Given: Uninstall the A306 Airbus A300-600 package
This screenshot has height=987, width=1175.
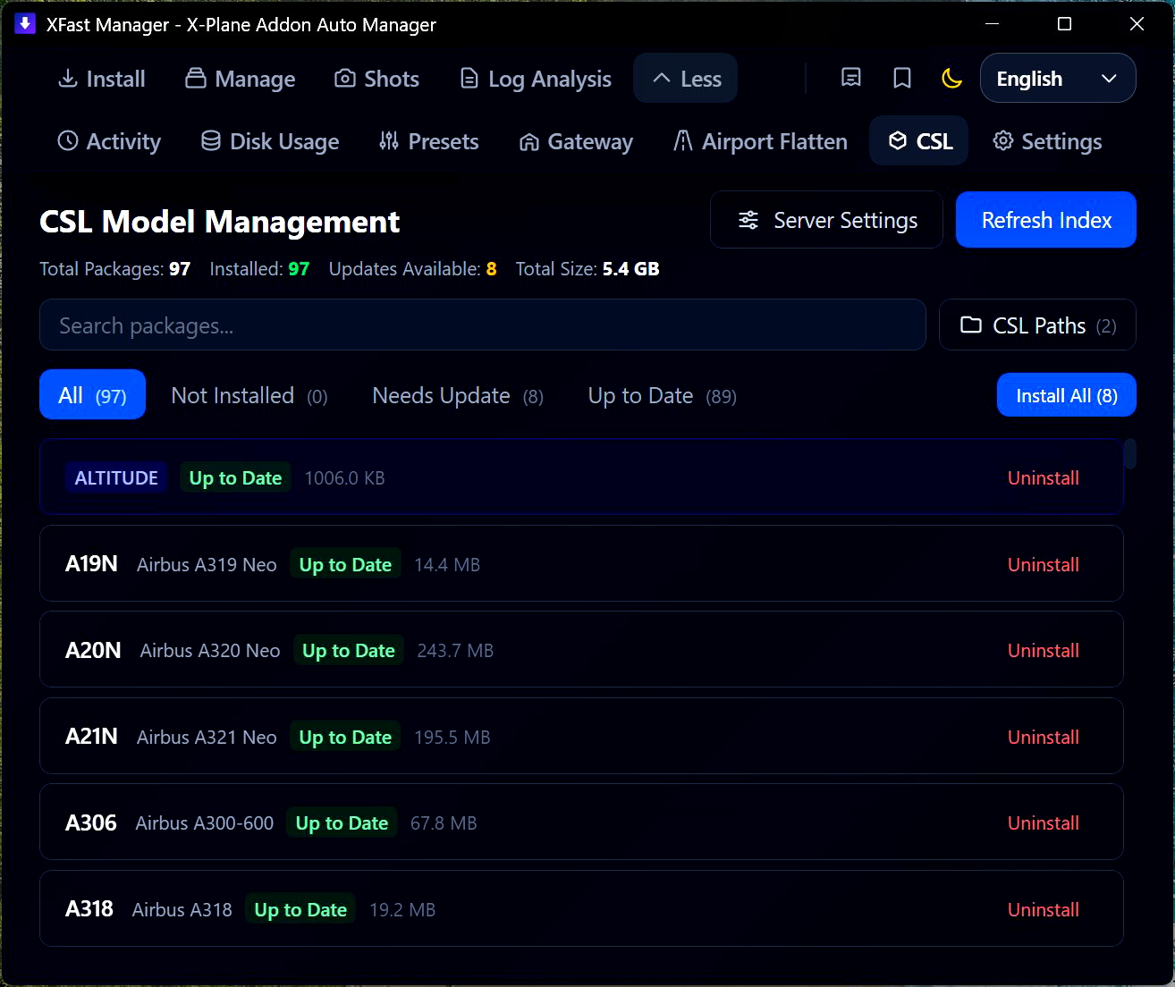Looking at the screenshot, I should coord(1044,823).
